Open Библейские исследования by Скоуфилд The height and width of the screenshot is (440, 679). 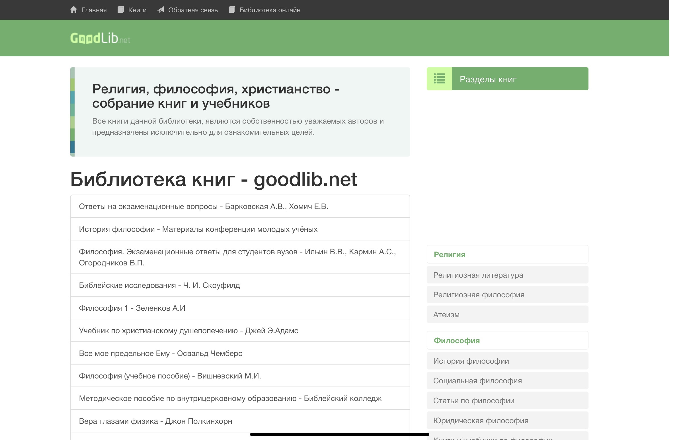coord(240,285)
